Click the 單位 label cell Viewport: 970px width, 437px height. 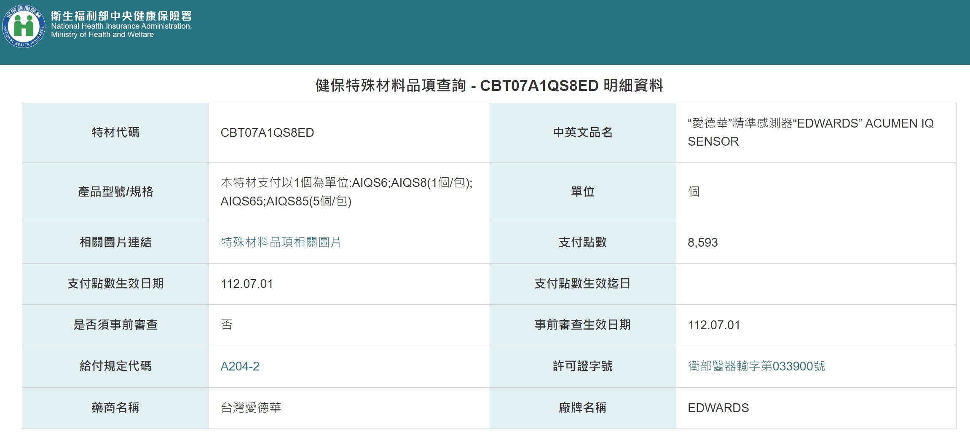click(582, 192)
